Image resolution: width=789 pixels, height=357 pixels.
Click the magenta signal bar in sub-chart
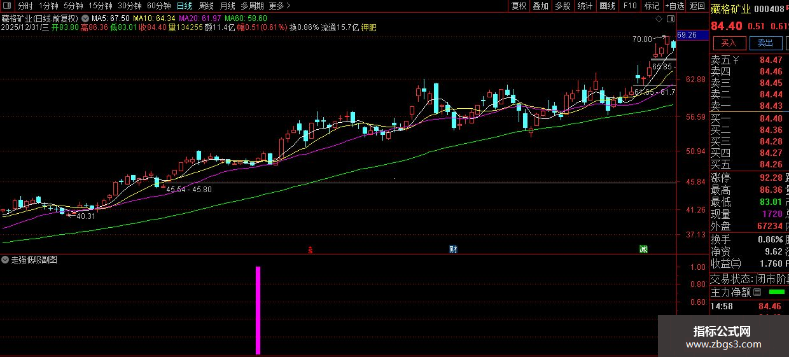(x=258, y=311)
